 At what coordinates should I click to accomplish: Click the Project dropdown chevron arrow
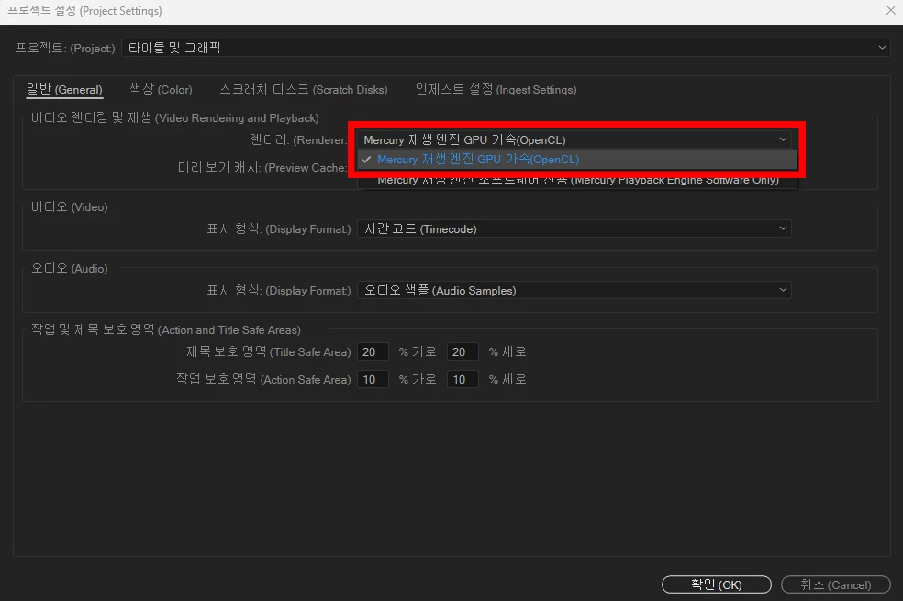pos(882,48)
